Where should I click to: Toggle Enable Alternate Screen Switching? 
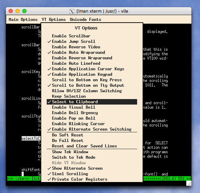coord(92,129)
